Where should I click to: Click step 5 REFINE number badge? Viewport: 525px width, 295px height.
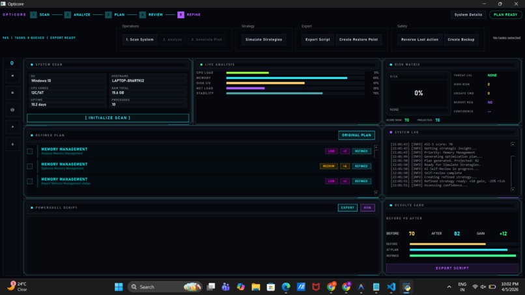coord(181,15)
